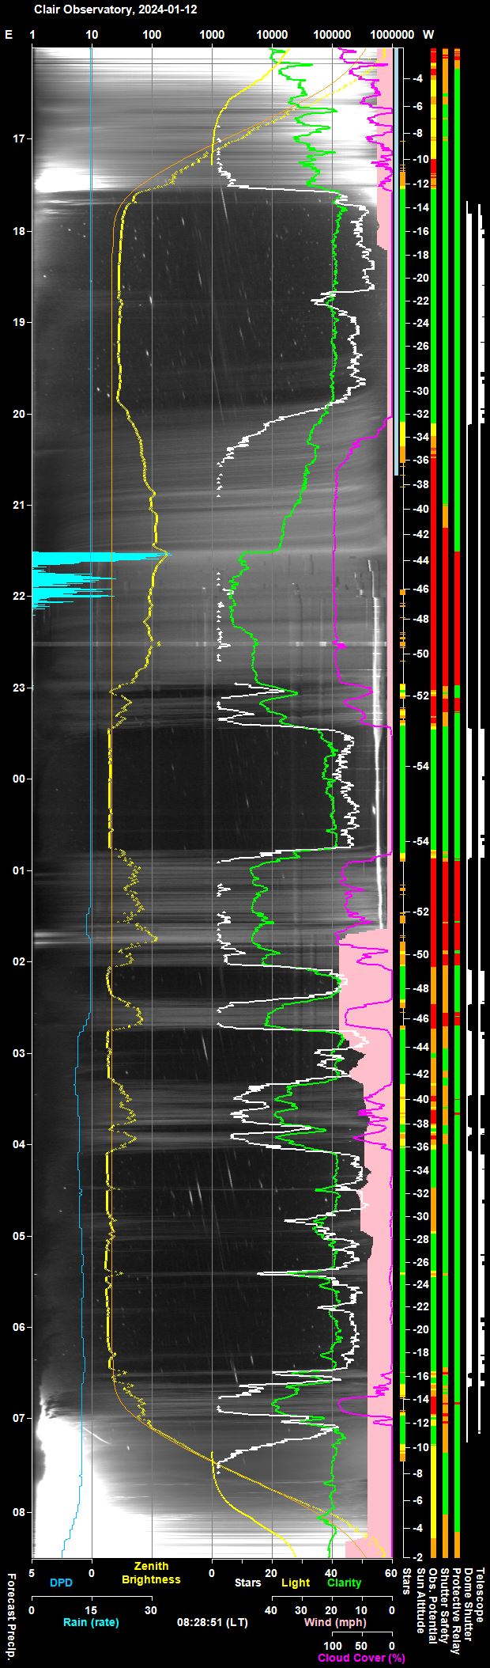Click the 'DPD' legend label
The height and width of the screenshot is (1668, 490).
[x=61, y=1583]
